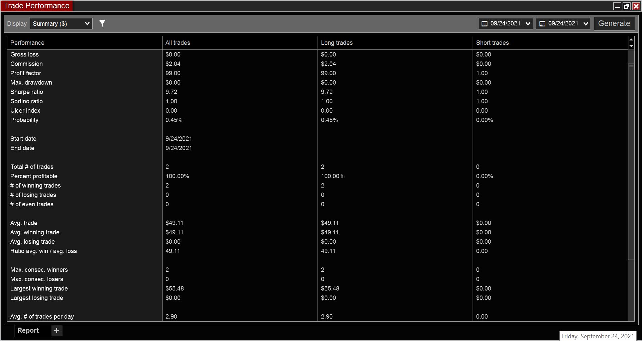Select the Sharpe ratio row label
642x341 pixels.
(27, 92)
